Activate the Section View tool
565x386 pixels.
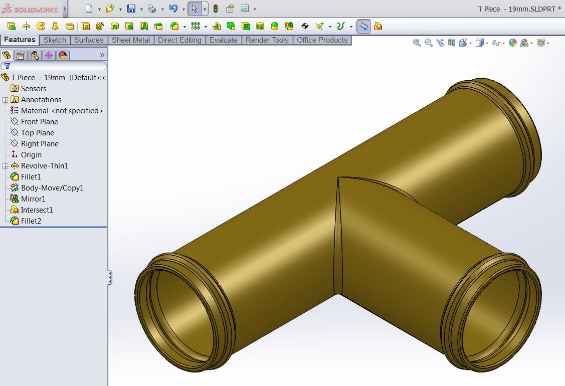click(x=452, y=43)
